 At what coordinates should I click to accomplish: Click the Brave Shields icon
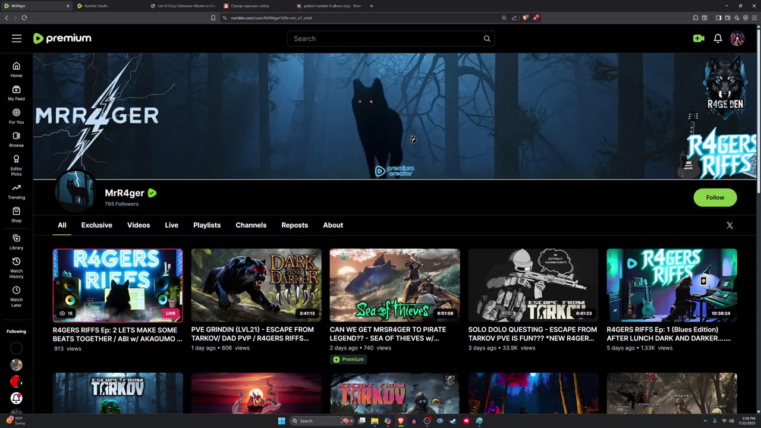(x=525, y=18)
